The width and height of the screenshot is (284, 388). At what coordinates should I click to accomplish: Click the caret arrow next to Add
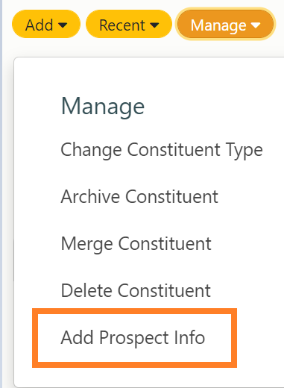[63, 25]
